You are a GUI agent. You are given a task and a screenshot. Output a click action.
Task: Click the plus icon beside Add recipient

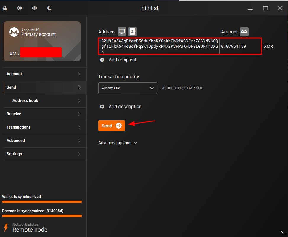click(x=102, y=60)
